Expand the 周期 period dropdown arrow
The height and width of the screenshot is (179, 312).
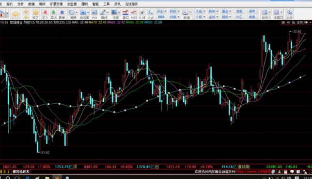[77, 13]
